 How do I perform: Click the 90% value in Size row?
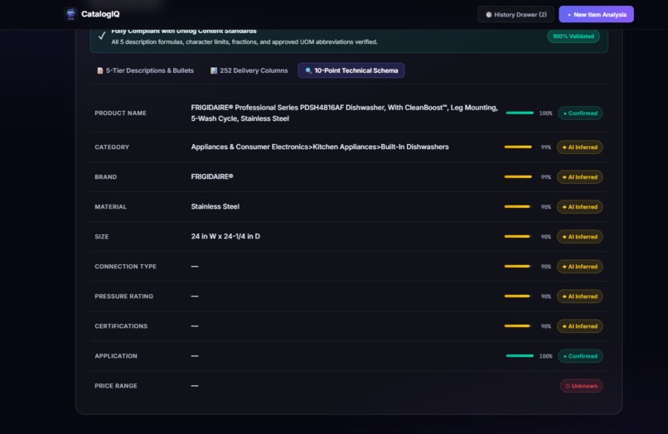pos(545,237)
